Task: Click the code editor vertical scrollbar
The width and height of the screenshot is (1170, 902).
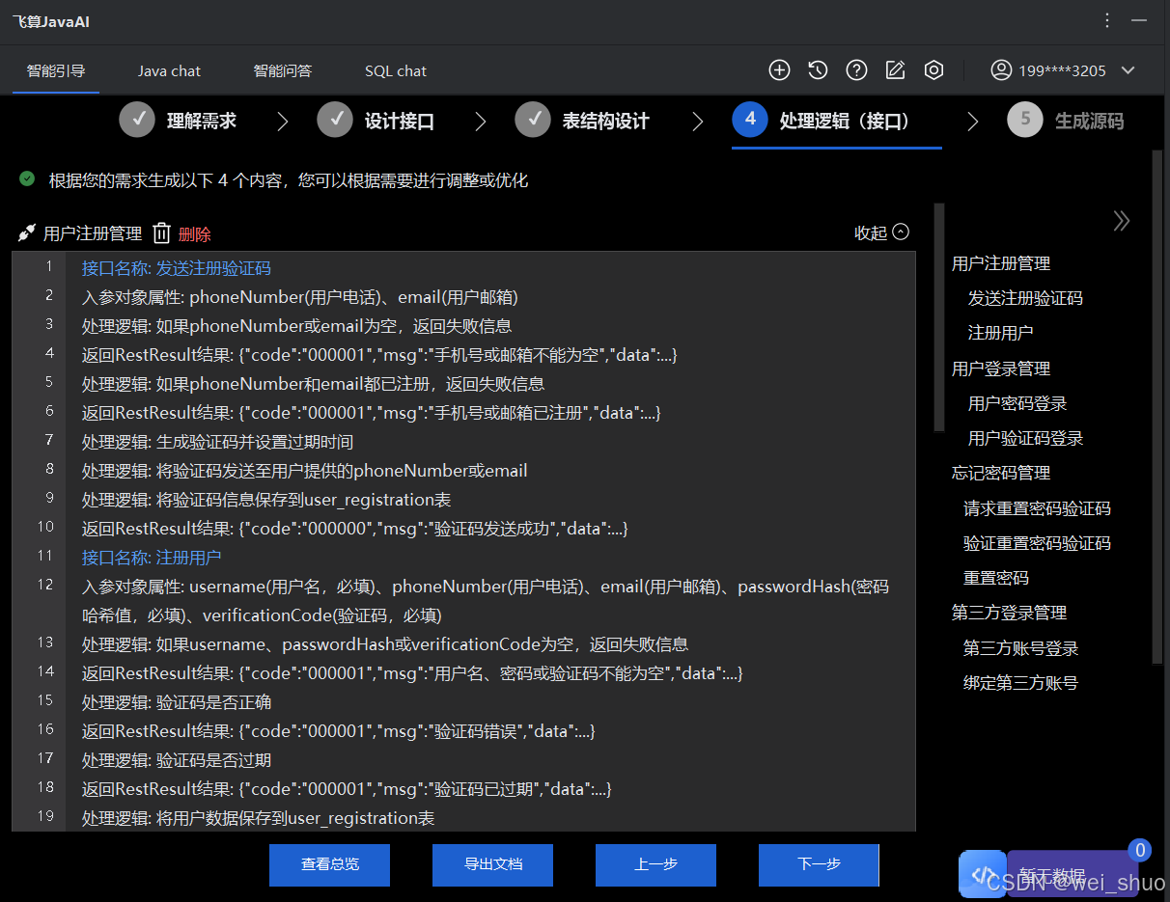Action: [938, 318]
